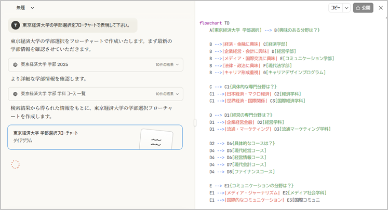Click the code line with F[現代法学部]
The image size is (388, 210).
pyautogui.click(x=250, y=65)
